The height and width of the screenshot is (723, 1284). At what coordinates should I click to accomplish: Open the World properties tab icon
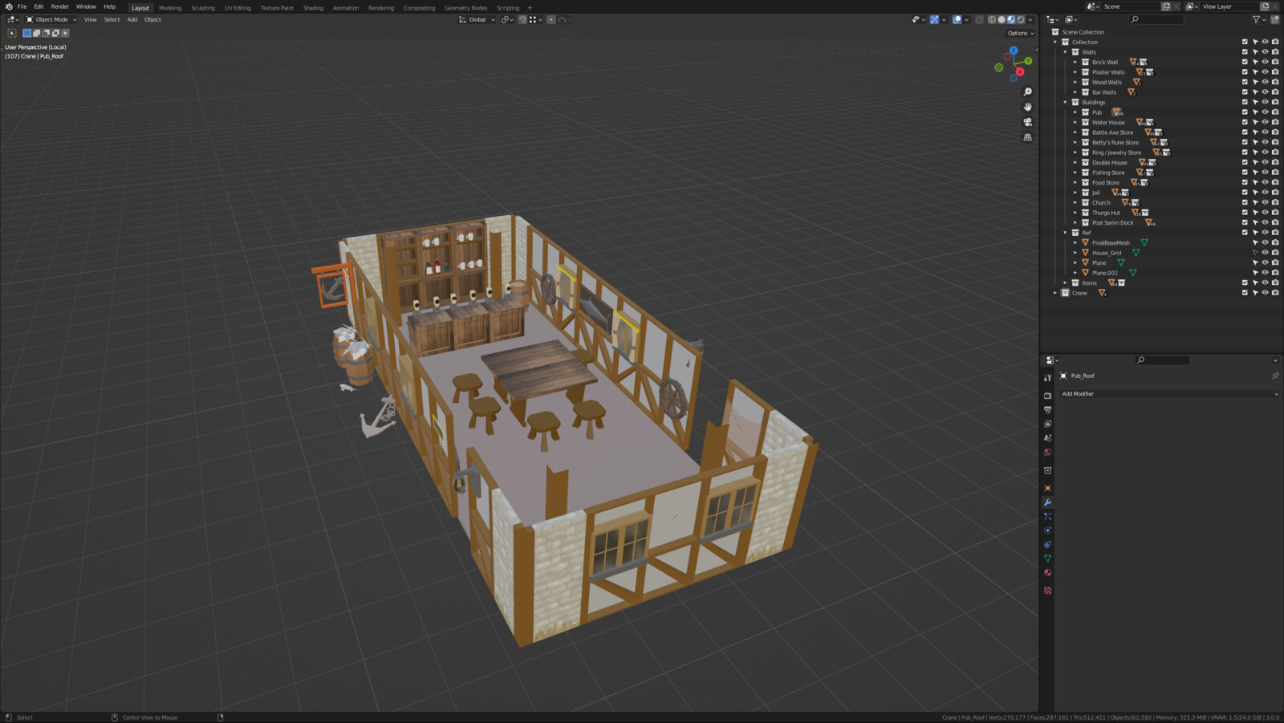click(1047, 452)
